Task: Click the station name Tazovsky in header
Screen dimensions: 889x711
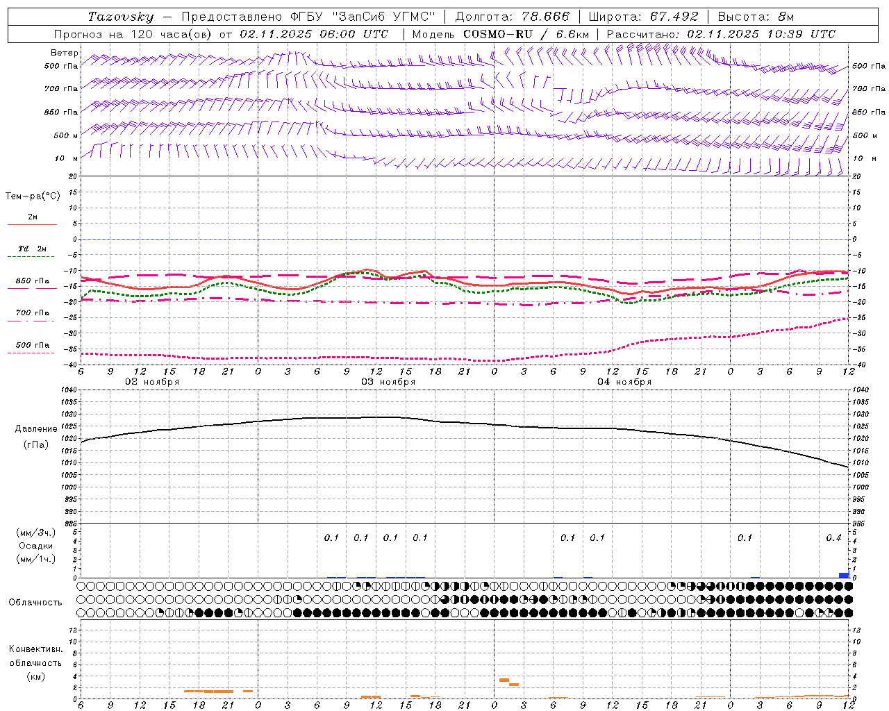Action: click(x=121, y=17)
